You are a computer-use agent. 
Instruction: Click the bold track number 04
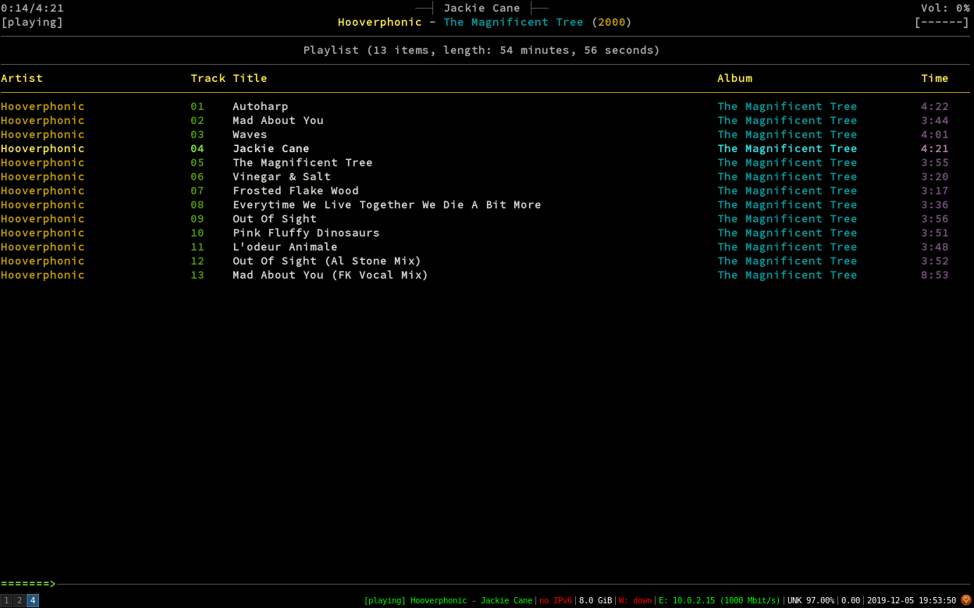[x=197, y=148]
